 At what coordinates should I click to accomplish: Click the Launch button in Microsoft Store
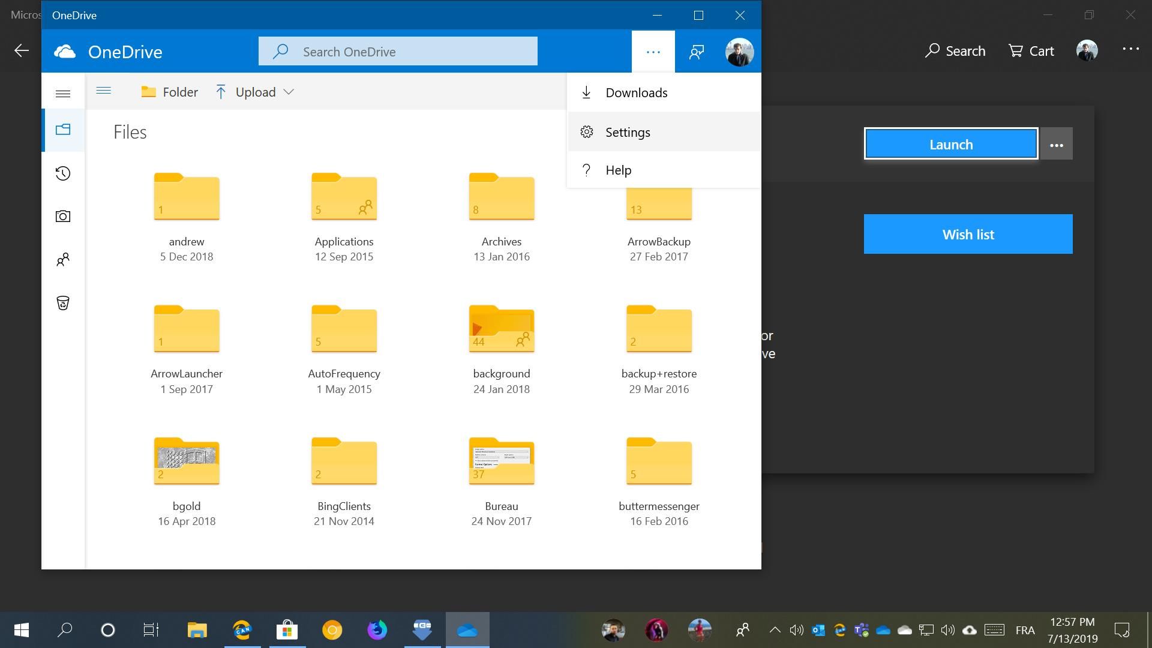950,144
